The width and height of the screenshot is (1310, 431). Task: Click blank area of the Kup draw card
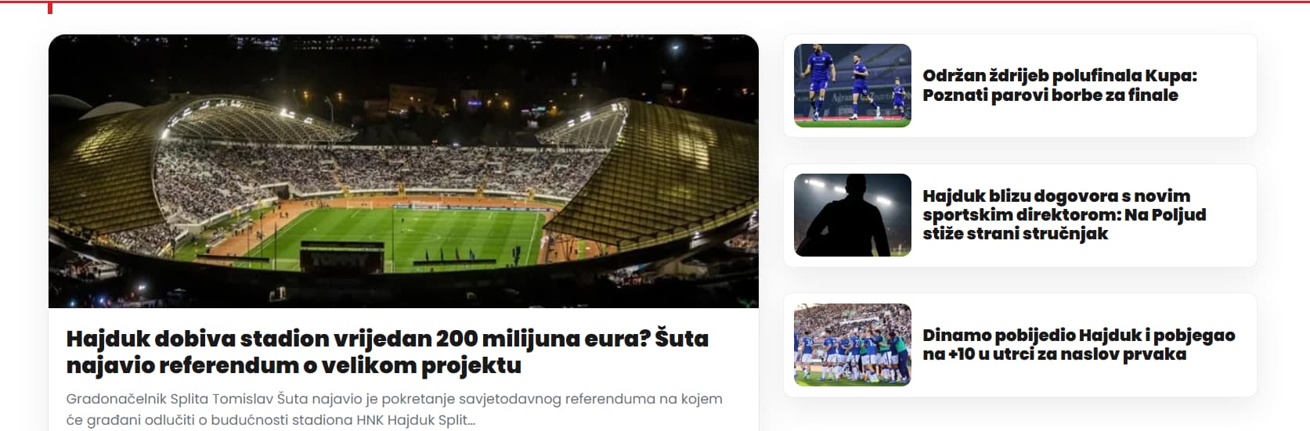[x=1222, y=117]
